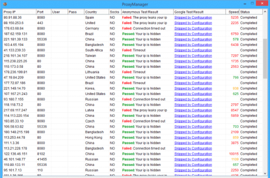Click country cell Taiwan
The width and height of the screenshot is (270, 178).
(90, 56)
